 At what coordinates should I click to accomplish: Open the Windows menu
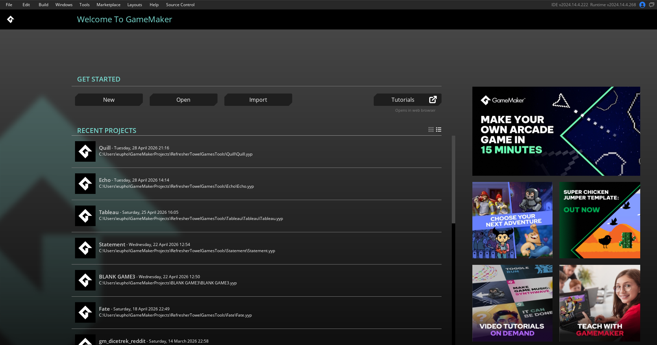[x=64, y=5]
